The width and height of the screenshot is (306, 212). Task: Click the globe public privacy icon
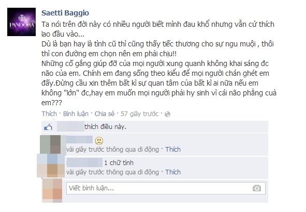coord(167,114)
